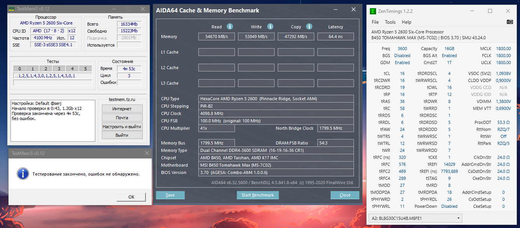Click the blue info icon in TestMem5 dialog
The width and height of the screenshot is (520, 228).
click(x=23, y=174)
